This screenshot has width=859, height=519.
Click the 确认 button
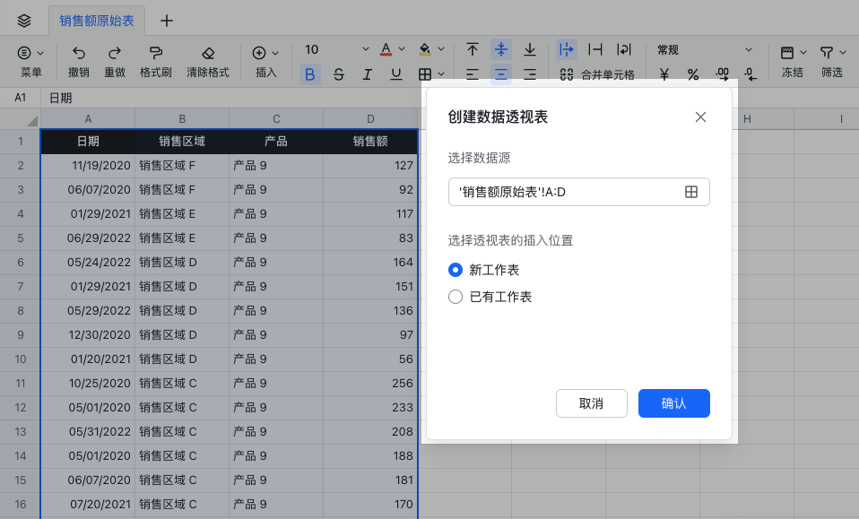pos(673,403)
